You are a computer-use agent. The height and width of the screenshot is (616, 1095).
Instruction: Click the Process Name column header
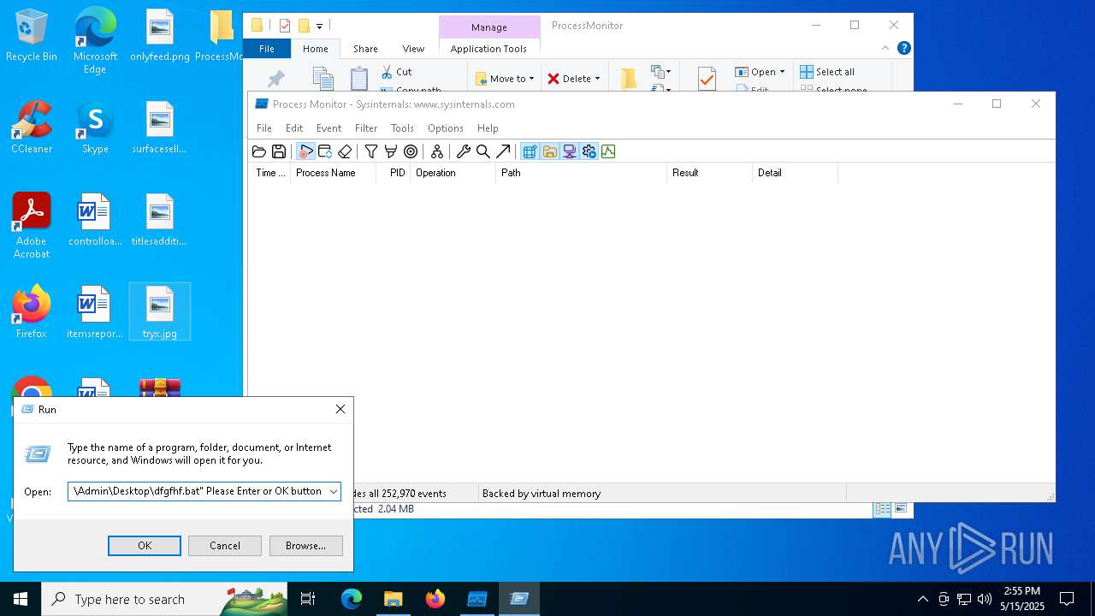[333, 173]
